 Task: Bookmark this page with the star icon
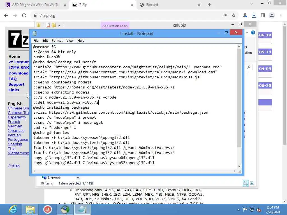click(234, 16)
